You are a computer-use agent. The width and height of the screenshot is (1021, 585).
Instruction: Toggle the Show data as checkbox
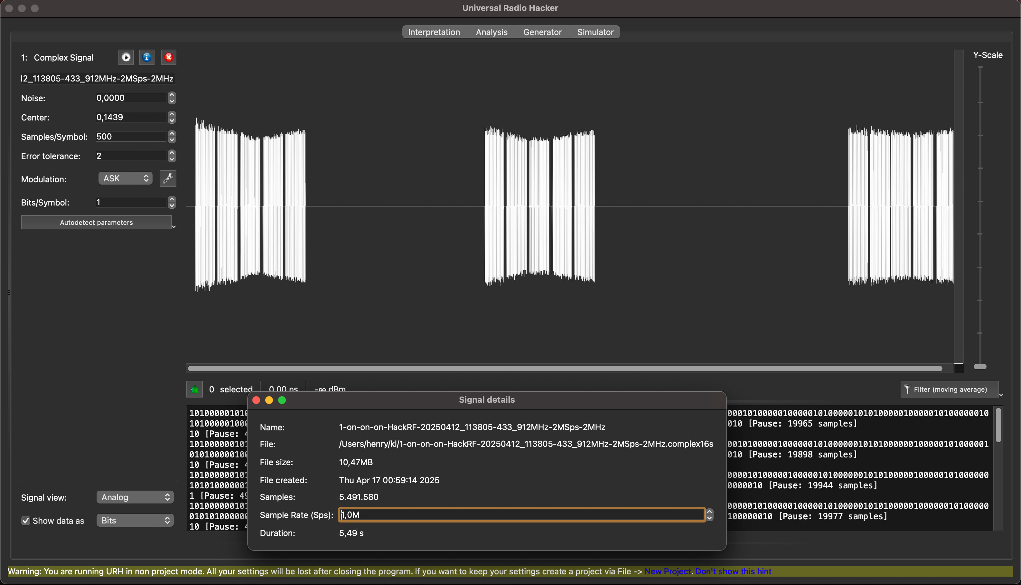coord(26,521)
